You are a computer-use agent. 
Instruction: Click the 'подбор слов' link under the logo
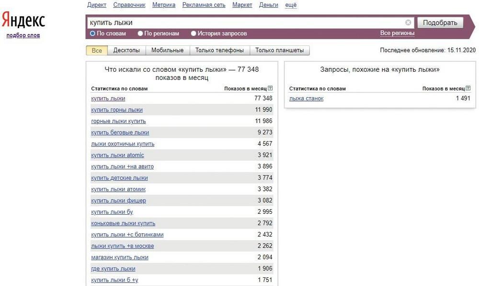click(23, 35)
